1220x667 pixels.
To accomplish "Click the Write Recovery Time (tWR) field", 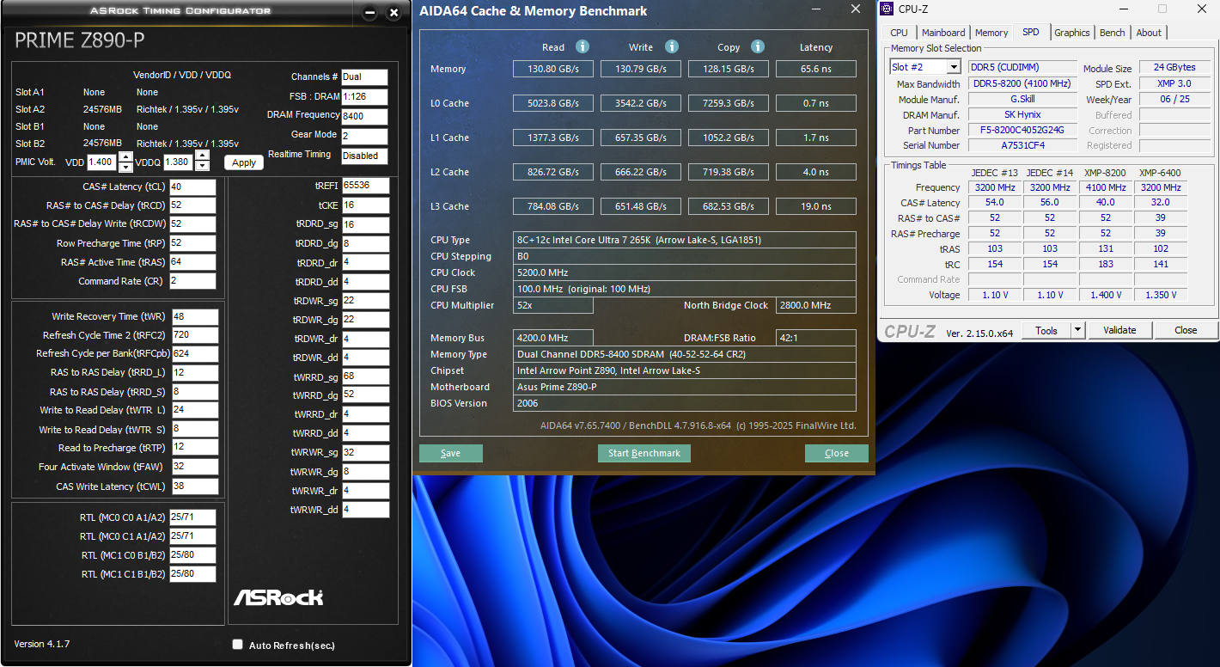I will pyautogui.click(x=195, y=316).
